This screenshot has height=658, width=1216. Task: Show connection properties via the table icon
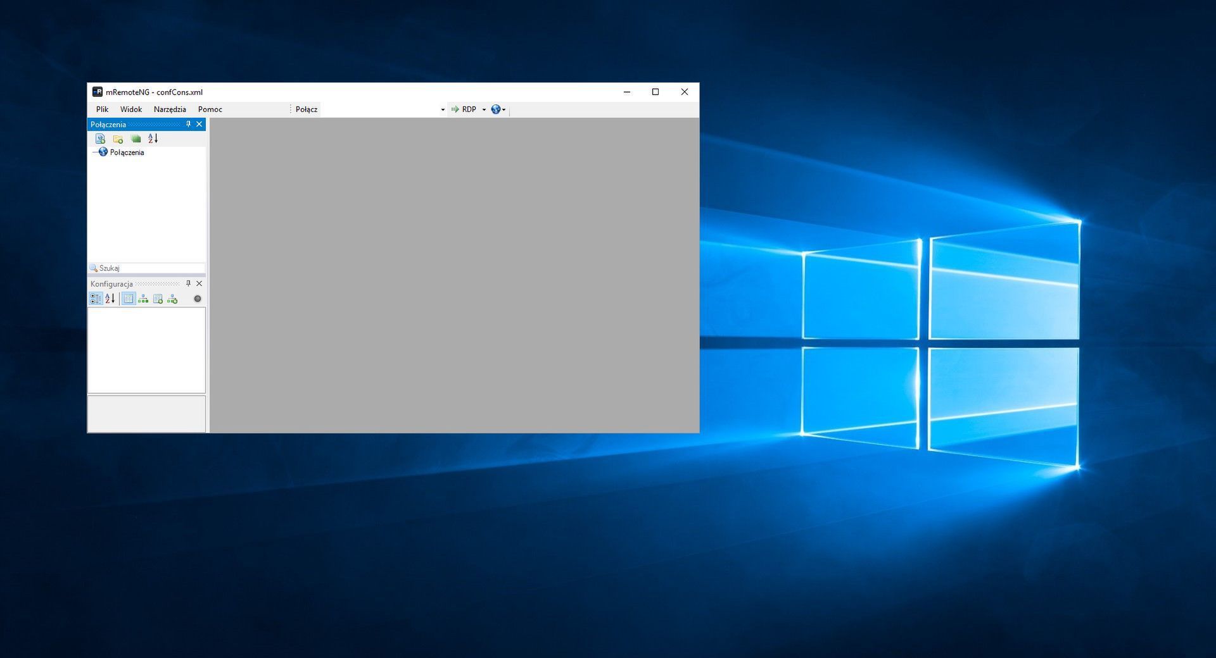[129, 299]
